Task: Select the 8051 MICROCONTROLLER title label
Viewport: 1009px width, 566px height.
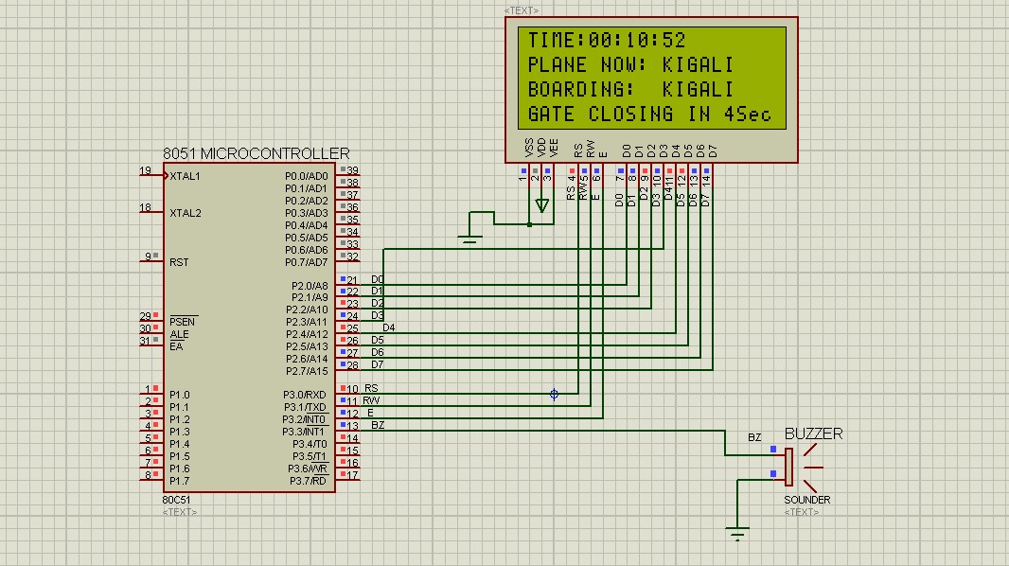Action: [257, 152]
